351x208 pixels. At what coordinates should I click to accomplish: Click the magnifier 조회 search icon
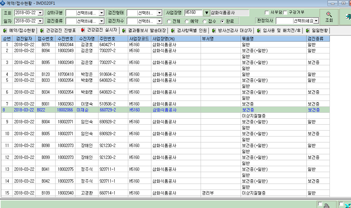coord(329,15)
